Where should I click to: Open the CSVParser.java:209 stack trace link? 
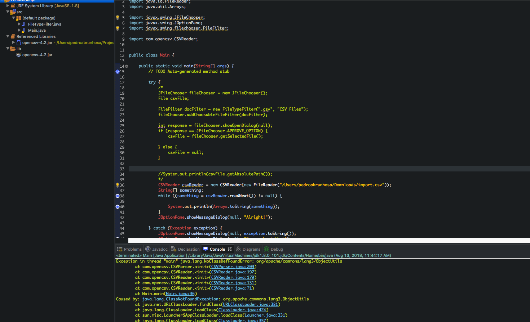pyautogui.click(x=233, y=267)
